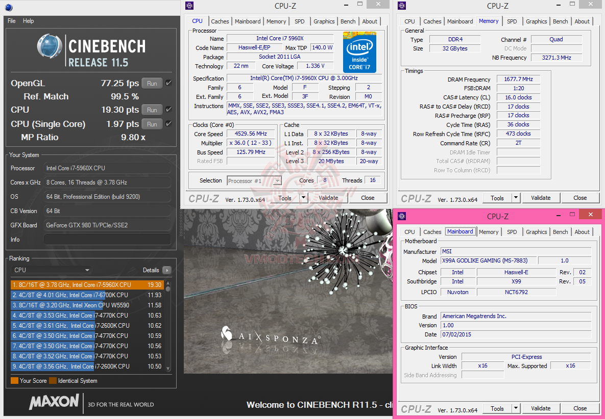The width and height of the screenshot is (605, 419).
Task: Click the Identical System legend swatch
Action: tap(53, 380)
